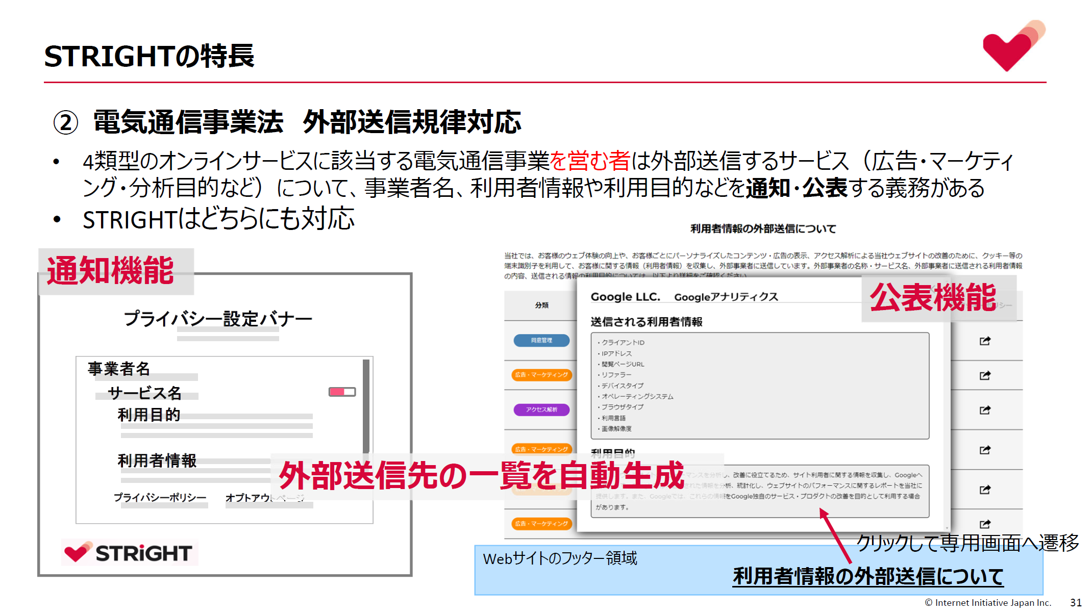This screenshot has width=1091, height=614.
Task: Open the external-link icon next to アクセス解析
Action: (986, 410)
